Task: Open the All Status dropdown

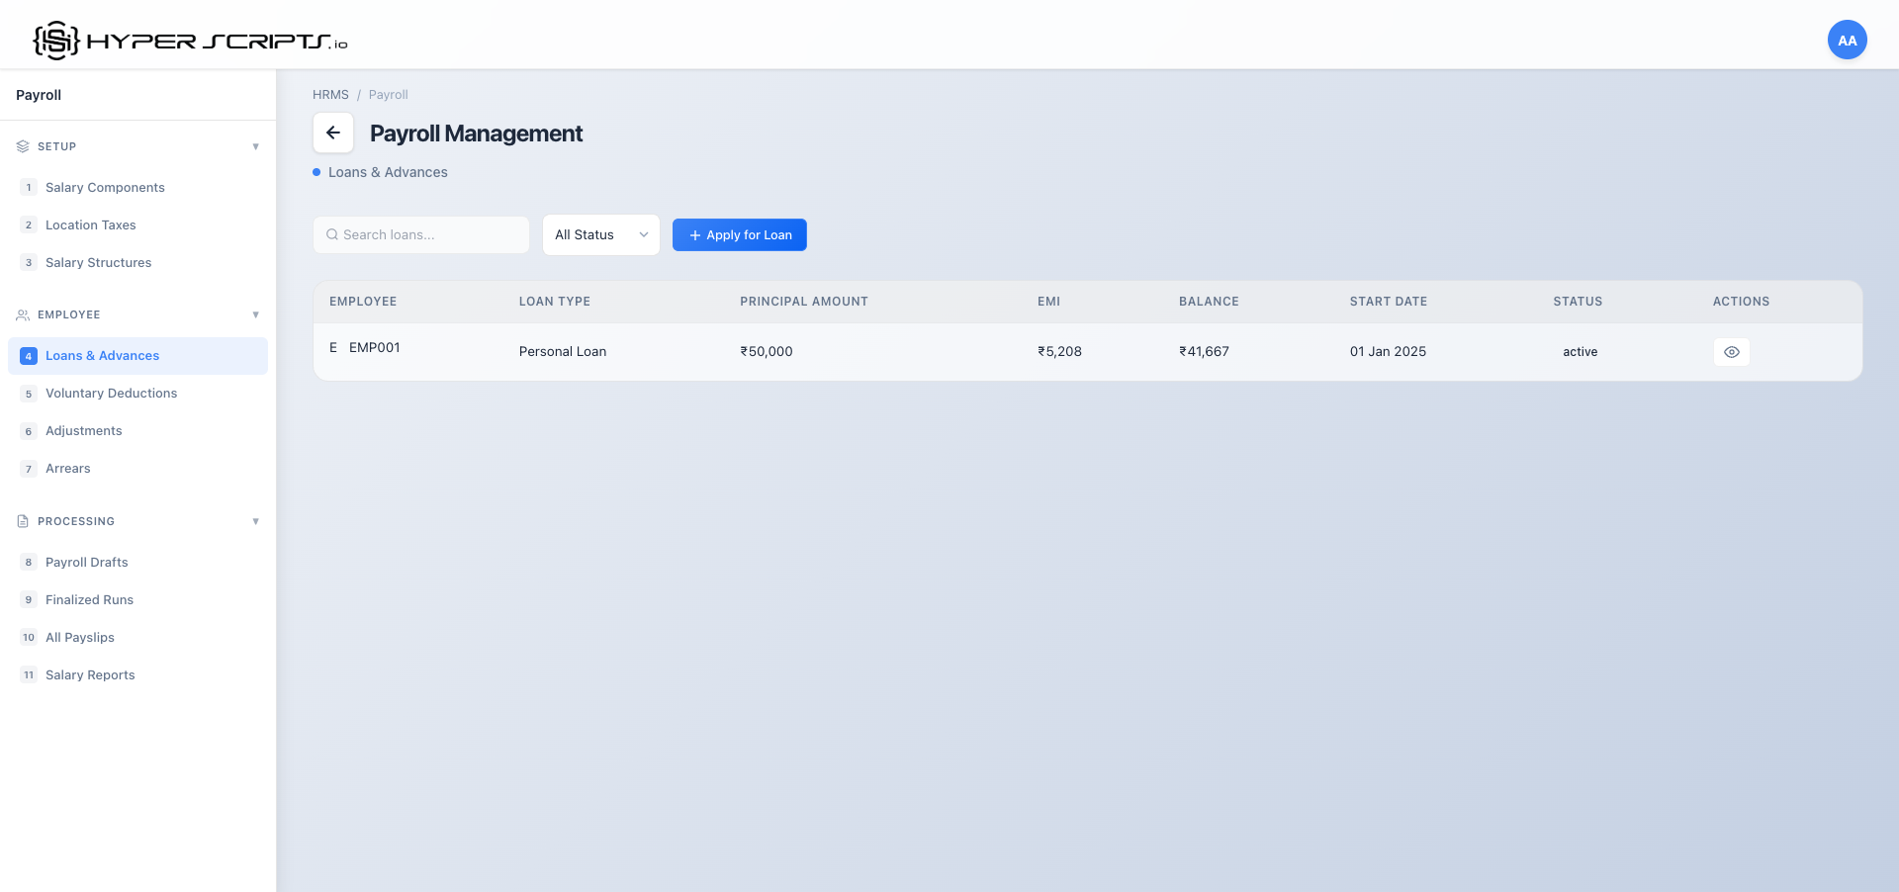Action: pyautogui.click(x=600, y=234)
